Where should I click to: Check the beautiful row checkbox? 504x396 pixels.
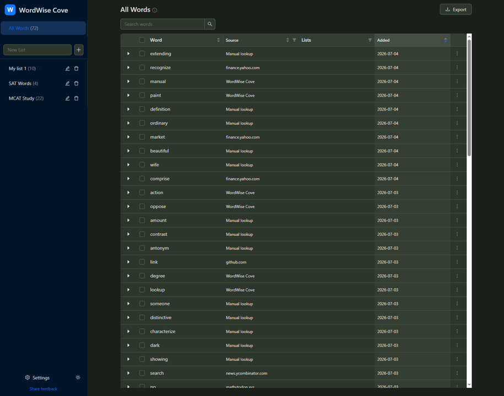pos(142,151)
